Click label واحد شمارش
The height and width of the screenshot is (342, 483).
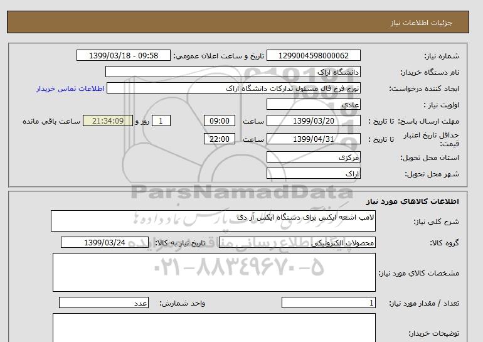click(183, 304)
